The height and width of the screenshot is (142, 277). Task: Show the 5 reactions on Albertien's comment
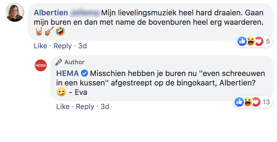tap(268, 42)
